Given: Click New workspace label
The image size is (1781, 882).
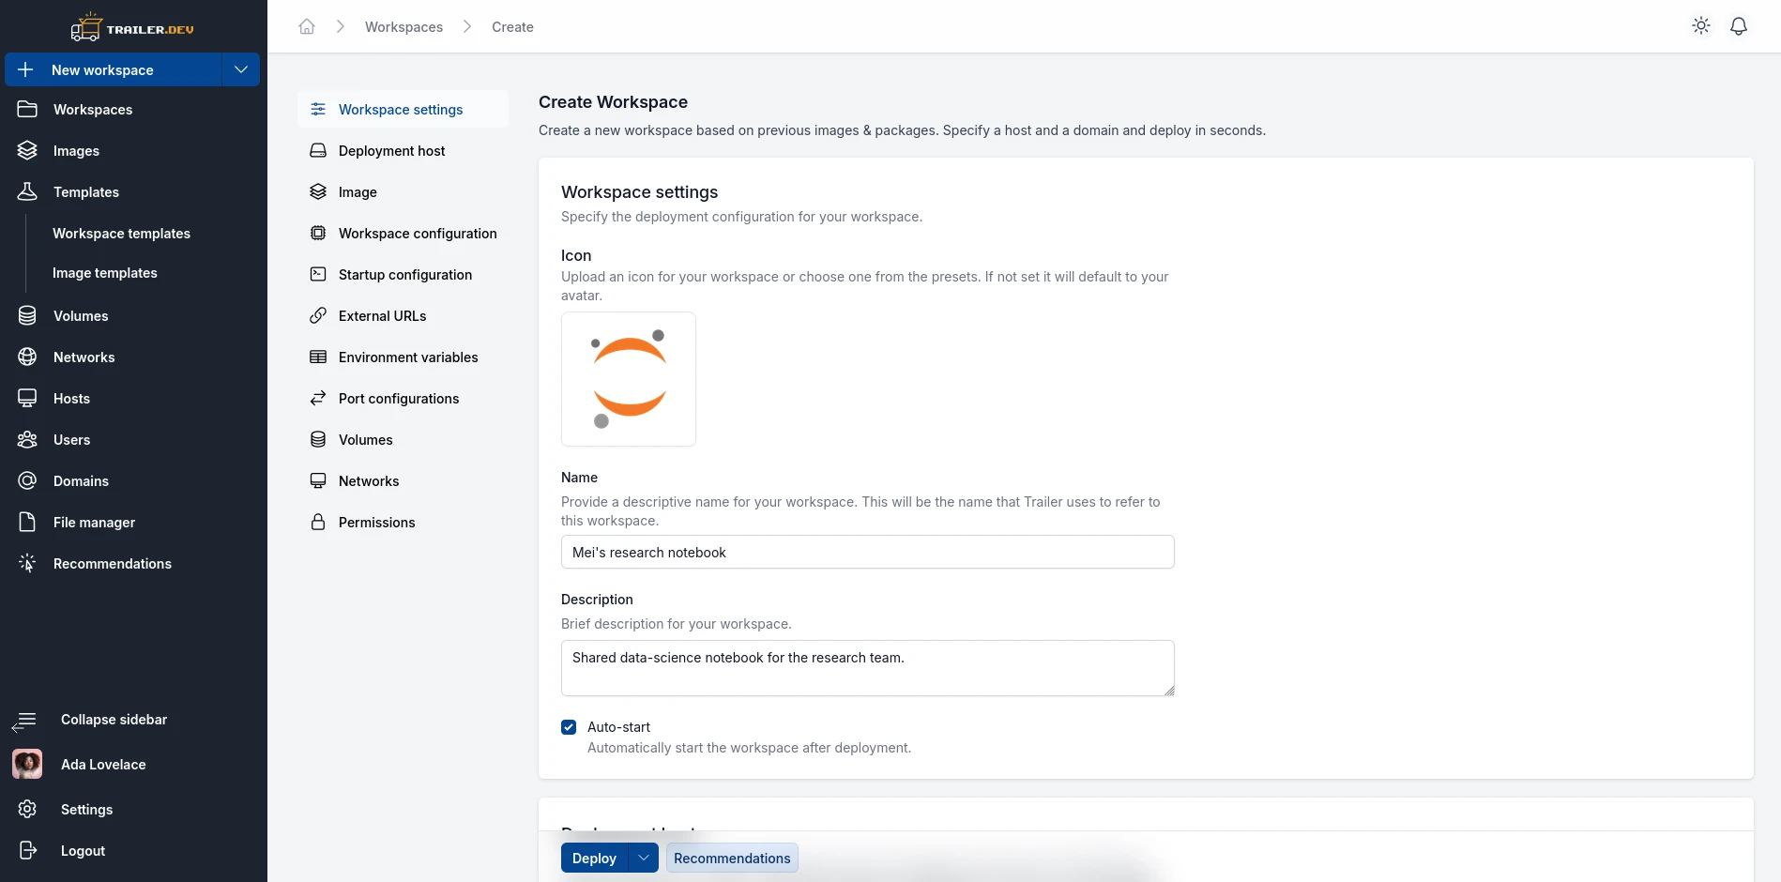Looking at the screenshot, I should pos(102,70).
